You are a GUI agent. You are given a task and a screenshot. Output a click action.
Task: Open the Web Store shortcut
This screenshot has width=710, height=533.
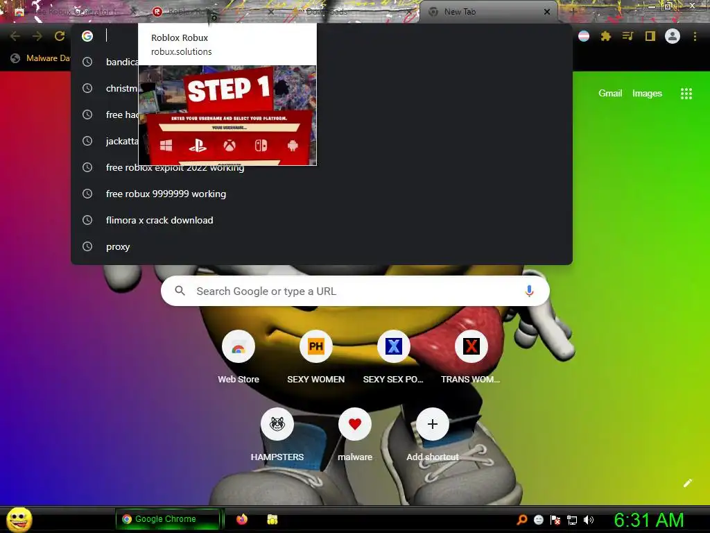tap(239, 357)
